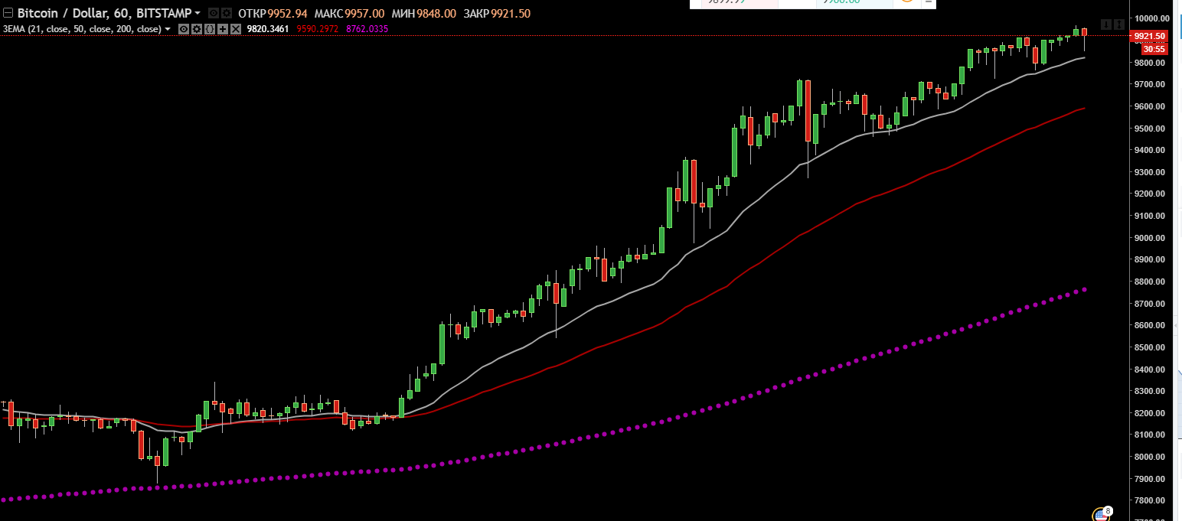Click the 30:55 countdown label
The height and width of the screenshot is (521, 1182).
[1154, 48]
